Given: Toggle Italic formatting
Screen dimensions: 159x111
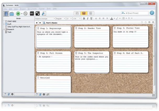Looking at the screenshot, I should (x=87, y=18).
